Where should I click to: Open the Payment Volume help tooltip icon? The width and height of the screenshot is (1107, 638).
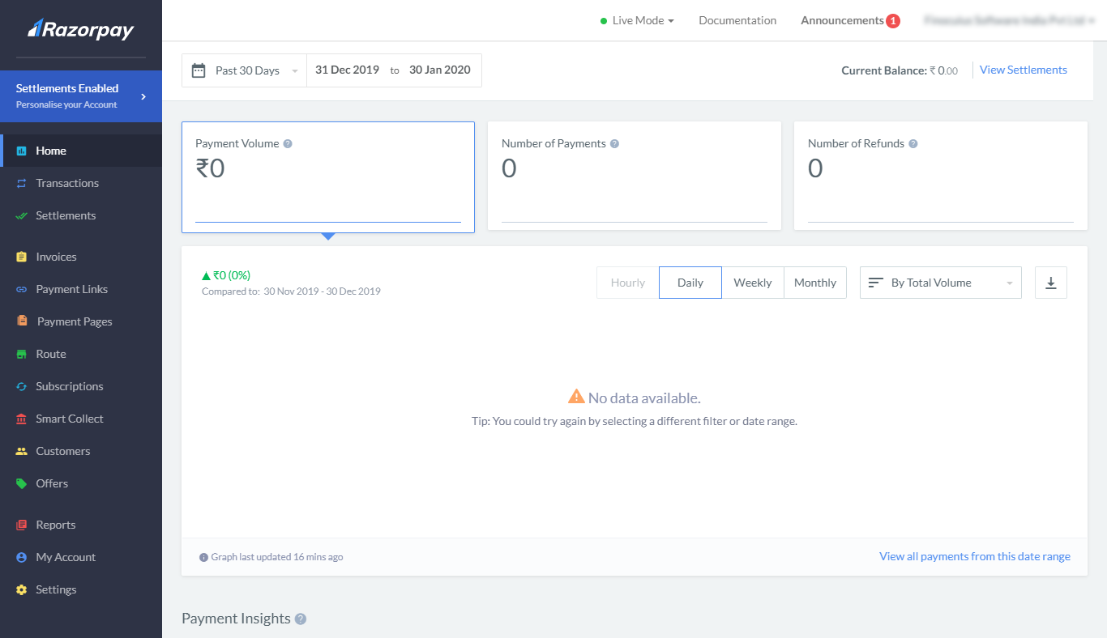click(x=287, y=142)
